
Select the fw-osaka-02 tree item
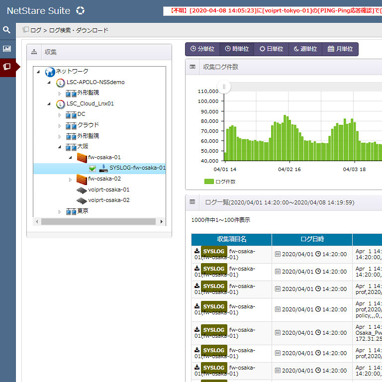click(x=104, y=179)
